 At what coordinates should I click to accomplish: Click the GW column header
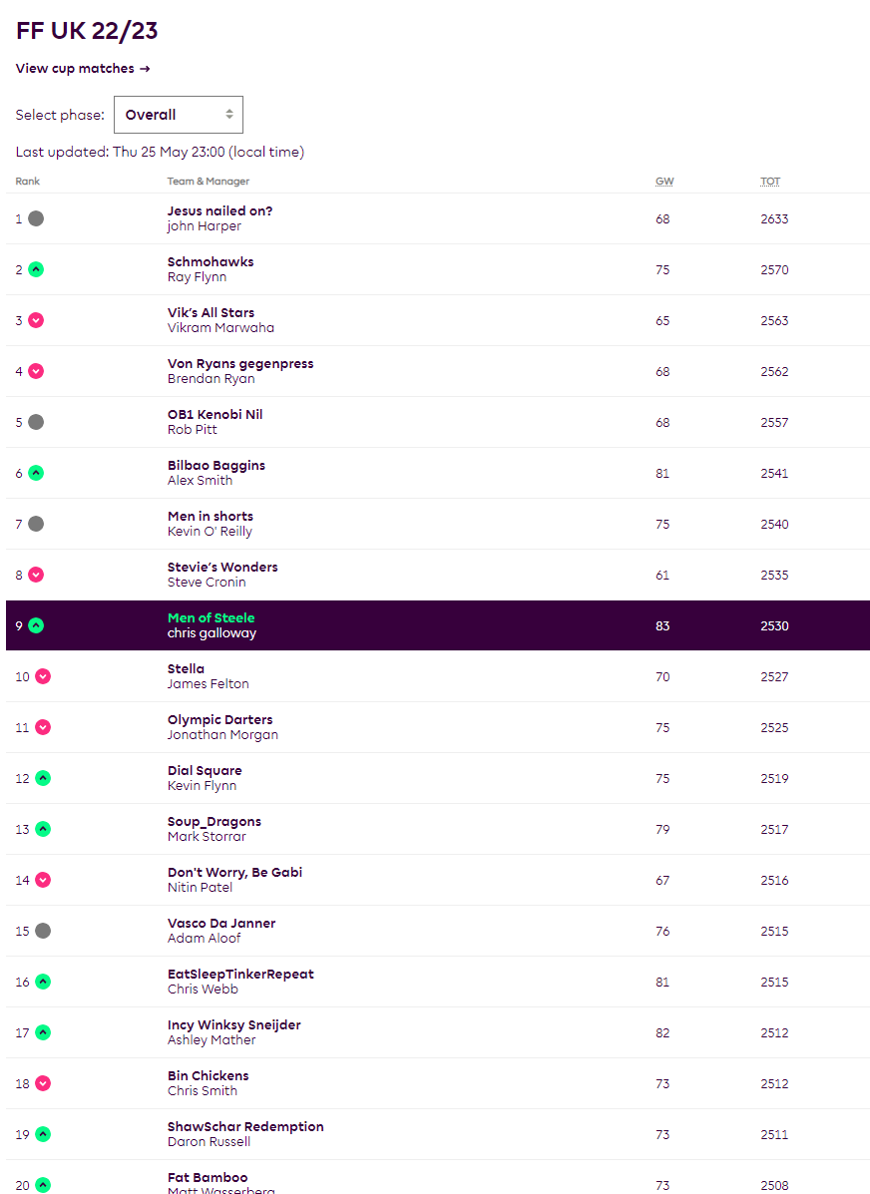coord(664,182)
